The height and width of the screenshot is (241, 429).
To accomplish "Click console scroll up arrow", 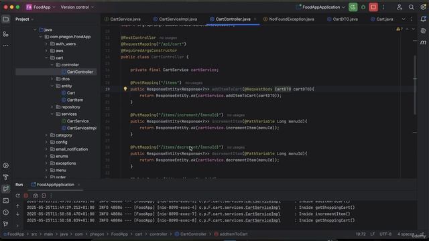I will (x=18, y=206).
